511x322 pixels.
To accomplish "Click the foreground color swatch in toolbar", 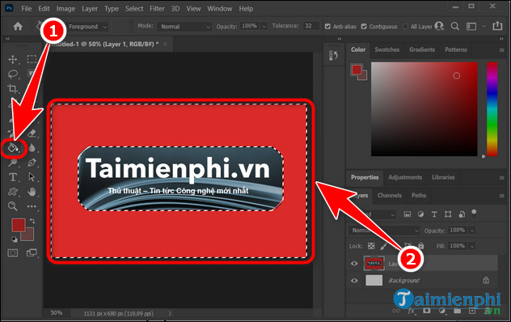I will (18, 225).
